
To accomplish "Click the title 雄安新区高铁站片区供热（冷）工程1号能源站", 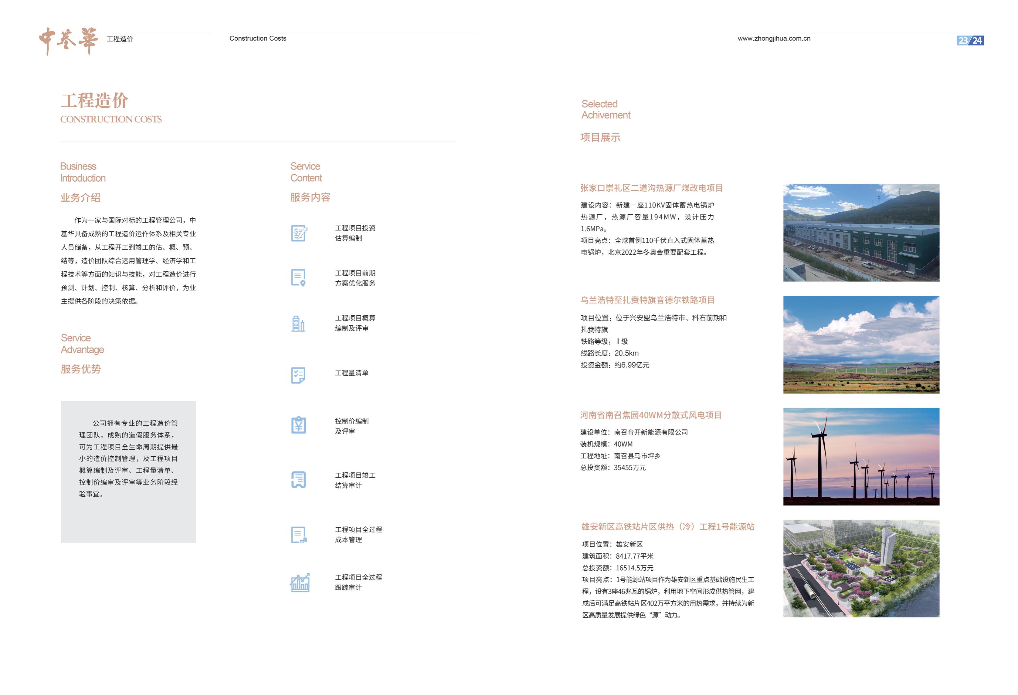I will (x=667, y=526).
